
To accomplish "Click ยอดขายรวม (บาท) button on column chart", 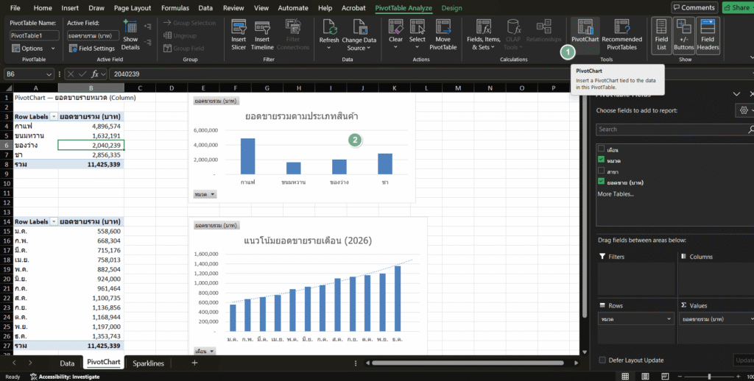I will (216, 101).
